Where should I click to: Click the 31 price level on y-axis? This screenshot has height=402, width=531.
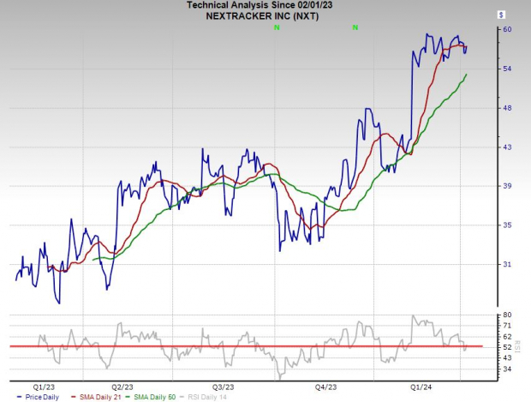506,265
